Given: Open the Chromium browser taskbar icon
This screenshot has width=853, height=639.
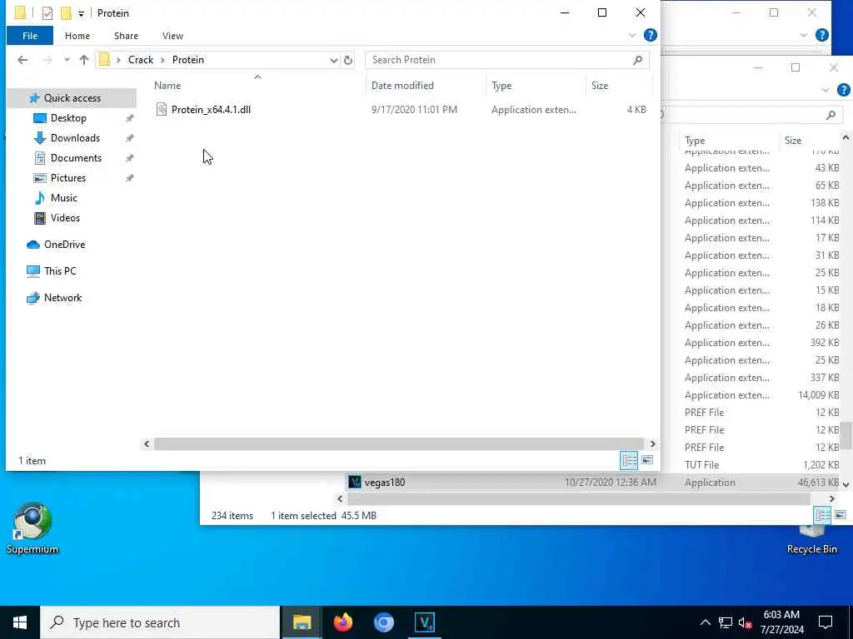Looking at the screenshot, I should 383,622.
